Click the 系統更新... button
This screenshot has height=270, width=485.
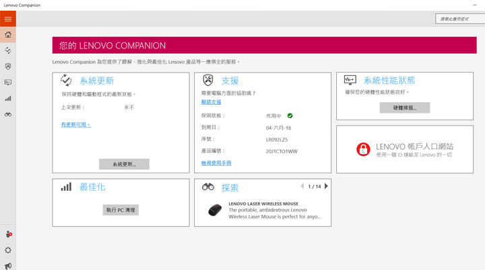[124, 165]
